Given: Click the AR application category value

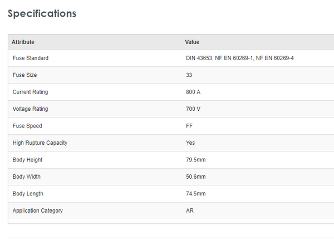Looking at the screenshot, I should (x=190, y=211).
